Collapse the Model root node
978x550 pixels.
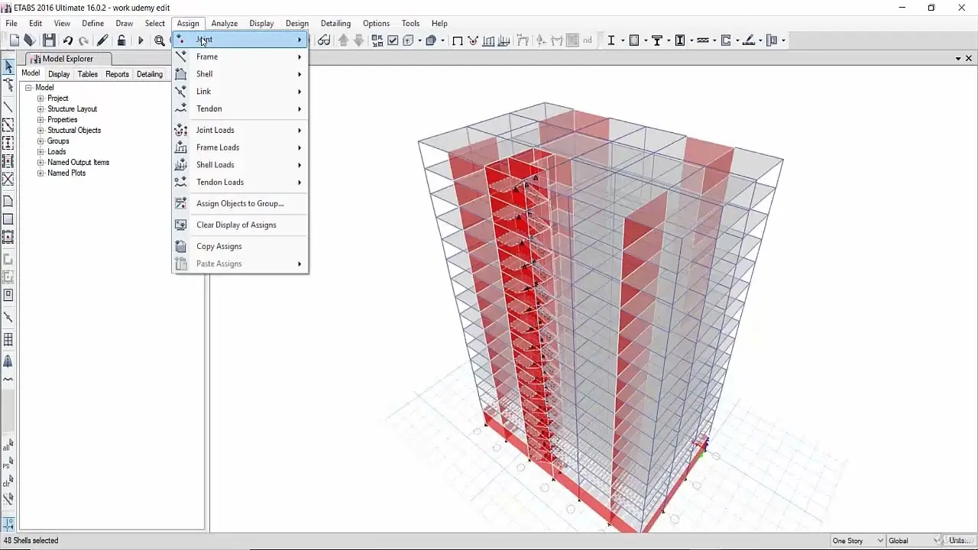[28, 88]
